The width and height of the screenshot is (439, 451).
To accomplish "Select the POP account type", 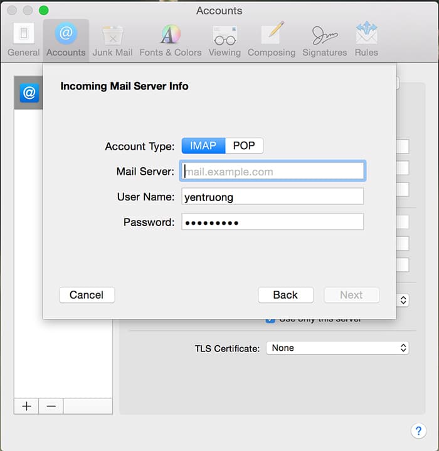I will click(244, 146).
